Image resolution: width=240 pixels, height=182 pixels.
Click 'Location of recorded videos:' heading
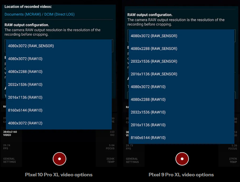28,7
